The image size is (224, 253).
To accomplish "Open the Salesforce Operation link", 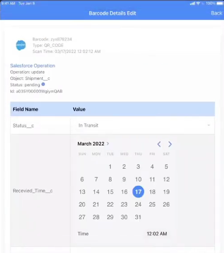I will tap(33, 66).
